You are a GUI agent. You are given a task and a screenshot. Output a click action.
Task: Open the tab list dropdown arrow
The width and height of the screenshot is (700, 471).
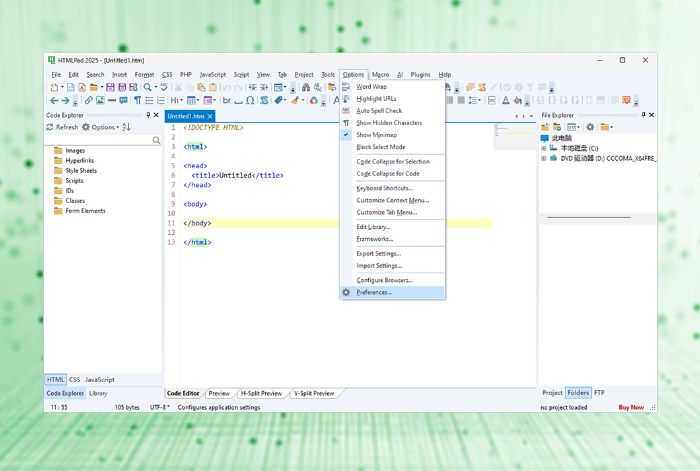[x=531, y=116]
